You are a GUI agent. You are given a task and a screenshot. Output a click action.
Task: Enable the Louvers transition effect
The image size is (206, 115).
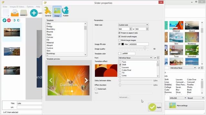coord(120,67)
